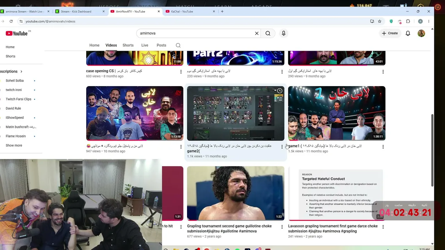Open options for 'case opening CS' video

tap(181, 72)
